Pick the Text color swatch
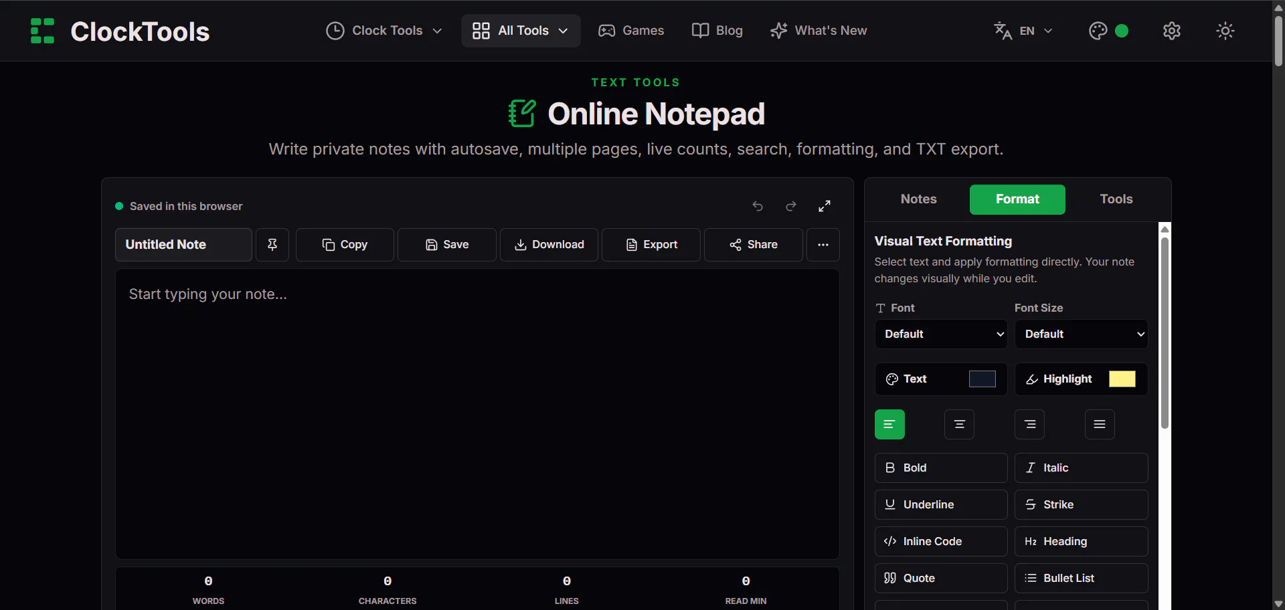This screenshot has height=610, width=1285. coord(982,379)
